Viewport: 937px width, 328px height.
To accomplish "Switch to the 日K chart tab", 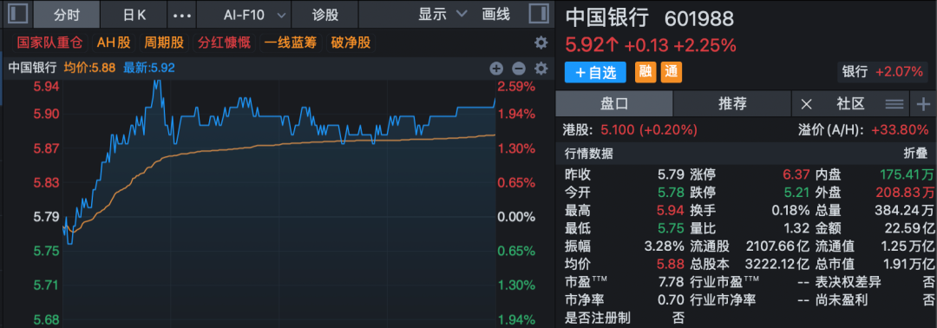I will pyautogui.click(x=134, y=15).
